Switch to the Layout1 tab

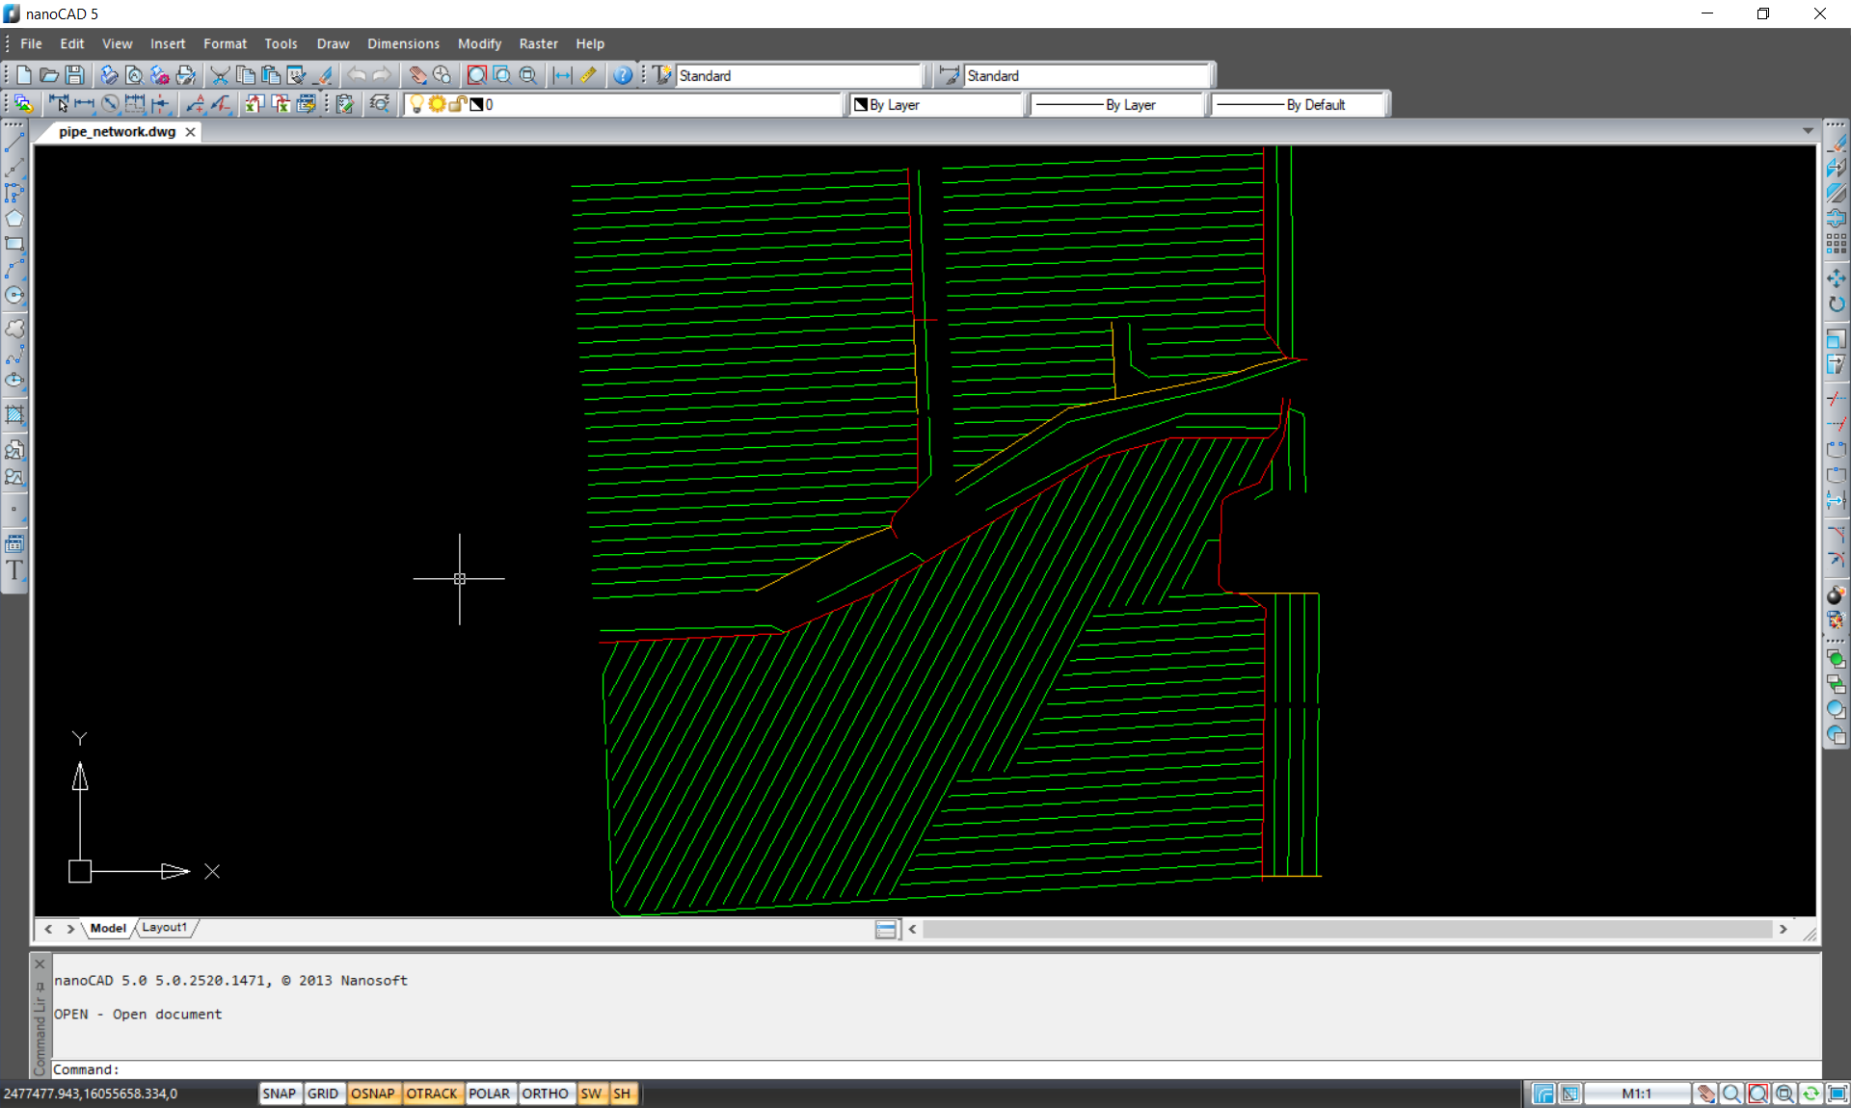(x=165, y=928)
